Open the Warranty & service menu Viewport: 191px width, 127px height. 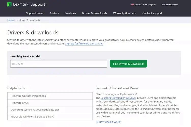pyautogui.click(x=125, y=13)
